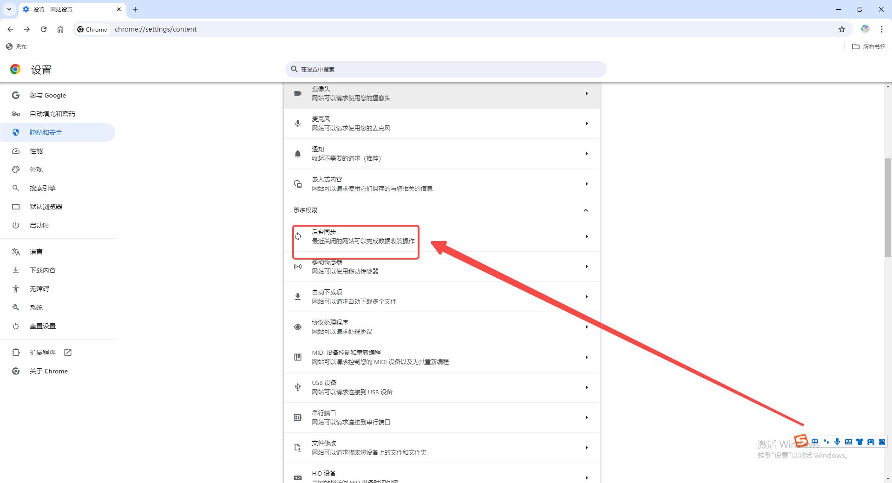This screenshot has height=483, width=892.
Task: Click the sync icon in 后台同步 row
Action: [298, 236]
